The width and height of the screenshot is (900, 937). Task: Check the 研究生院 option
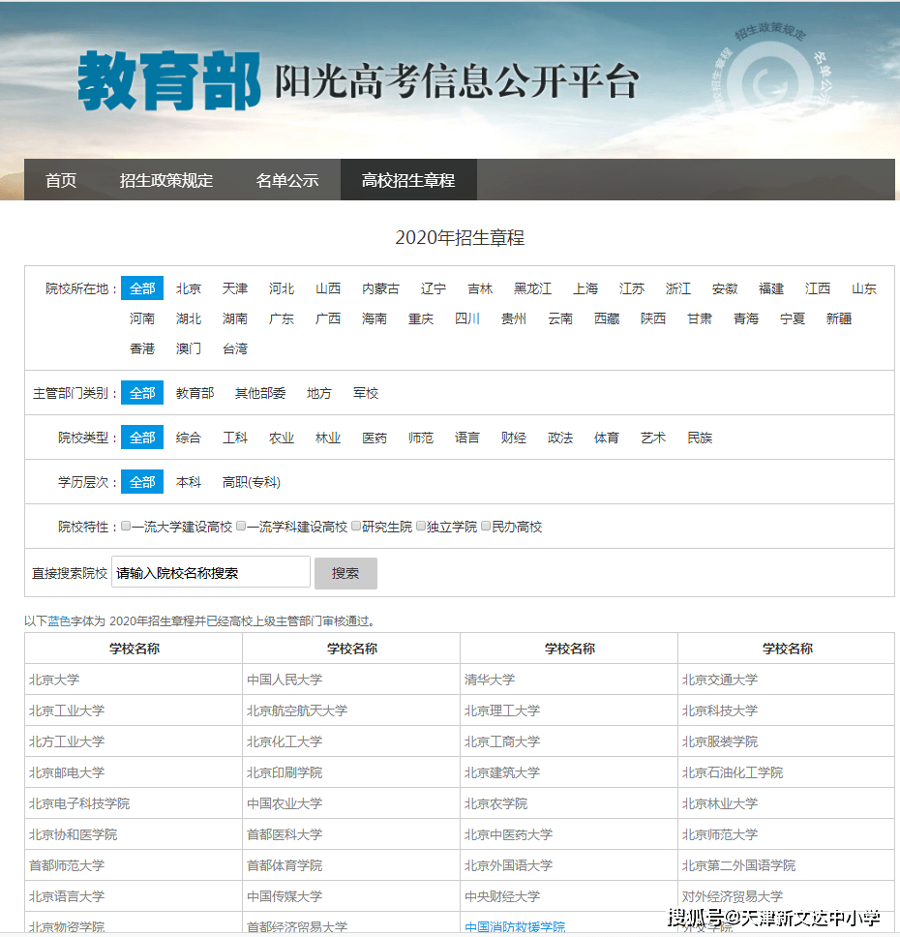[356, 527]
